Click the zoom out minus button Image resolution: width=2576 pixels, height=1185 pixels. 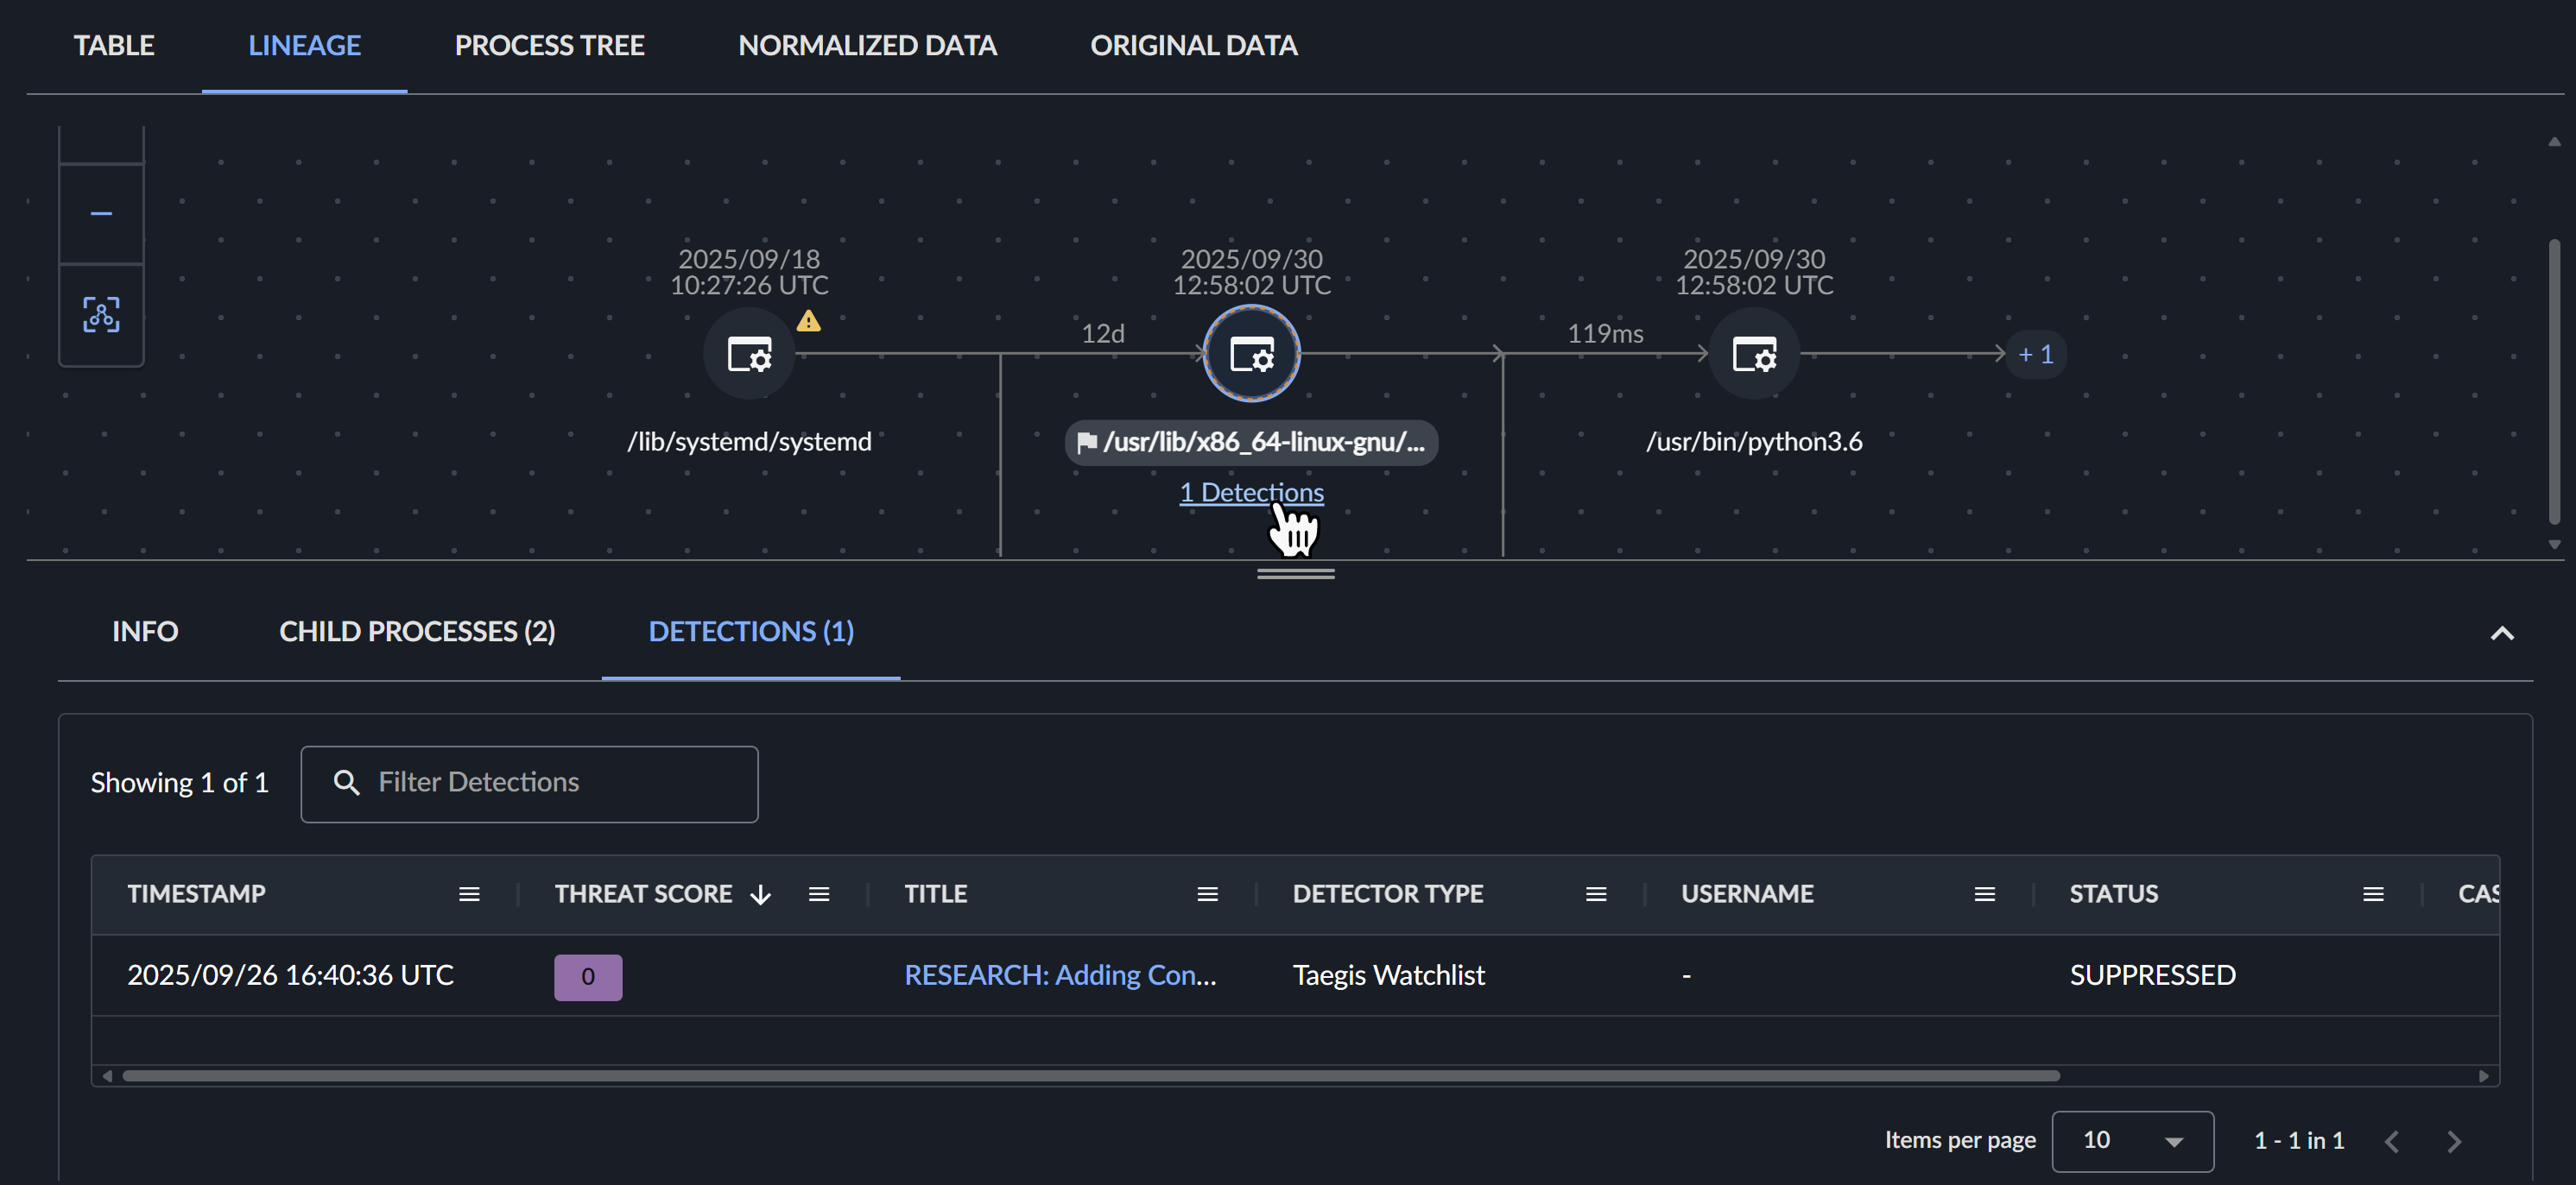(101, 214)
